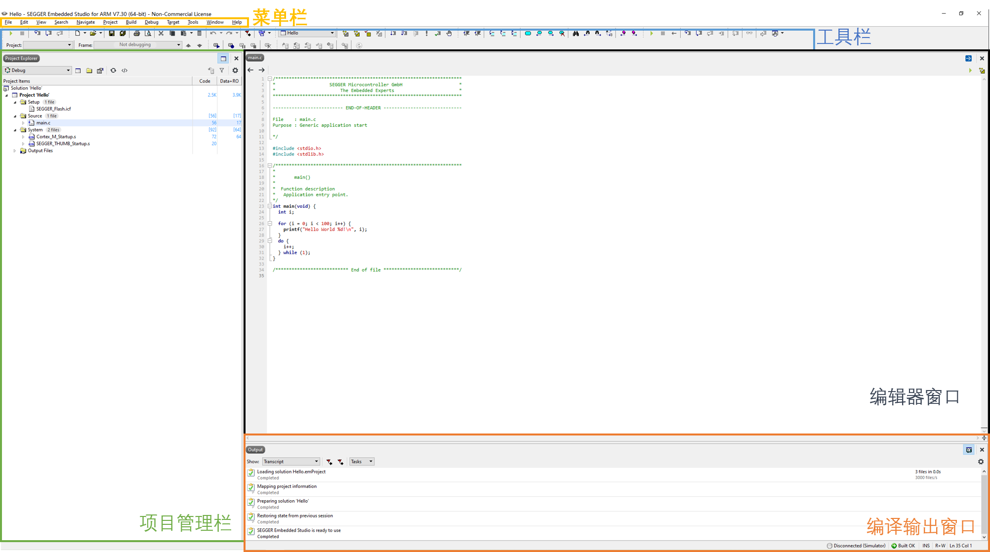Image resolution: width=990 pixels, height=552 pixels.
Task: Click the Print icon
Action: [136, 33]
